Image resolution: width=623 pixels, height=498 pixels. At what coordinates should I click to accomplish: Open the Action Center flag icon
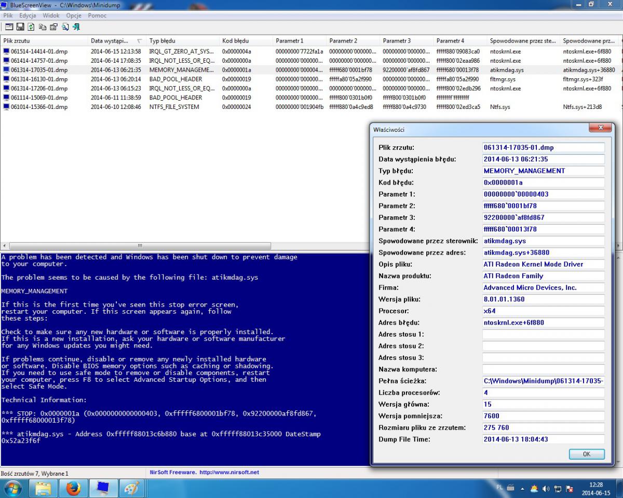570,489
